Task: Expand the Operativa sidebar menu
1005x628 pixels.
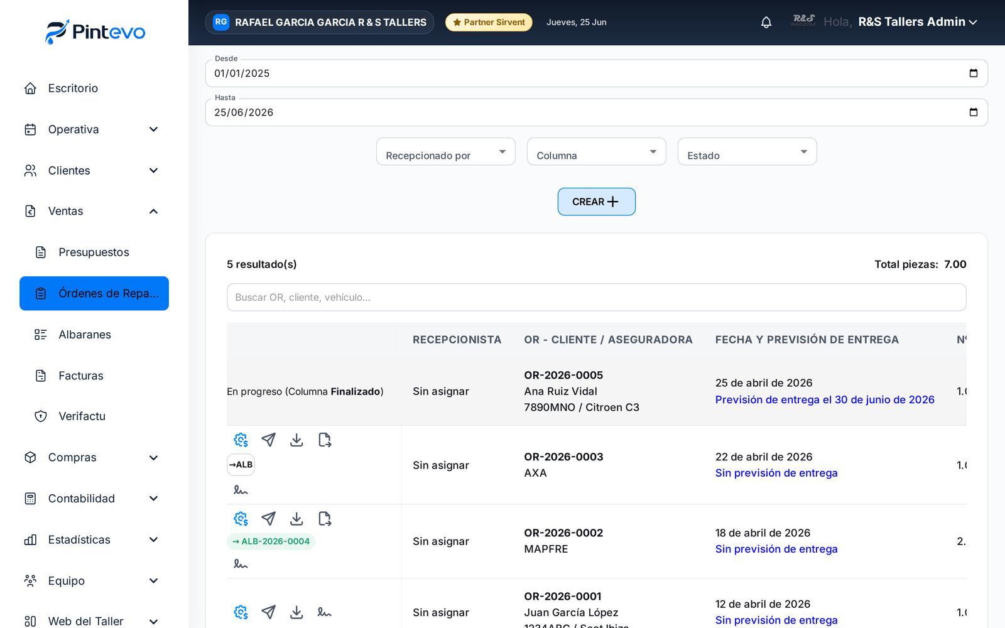Action: point(94,129)
